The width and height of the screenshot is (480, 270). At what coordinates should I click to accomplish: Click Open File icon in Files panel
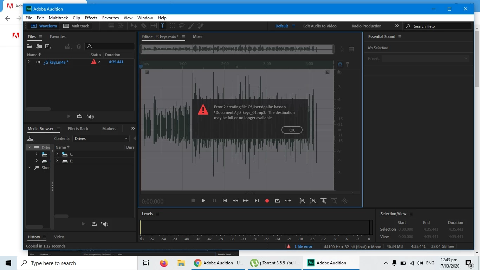pos(30,46)
